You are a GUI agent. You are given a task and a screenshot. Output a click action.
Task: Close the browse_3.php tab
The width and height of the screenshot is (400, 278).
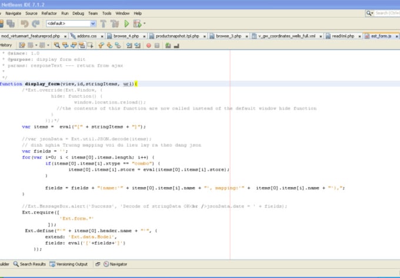click(x=247, y=36)
